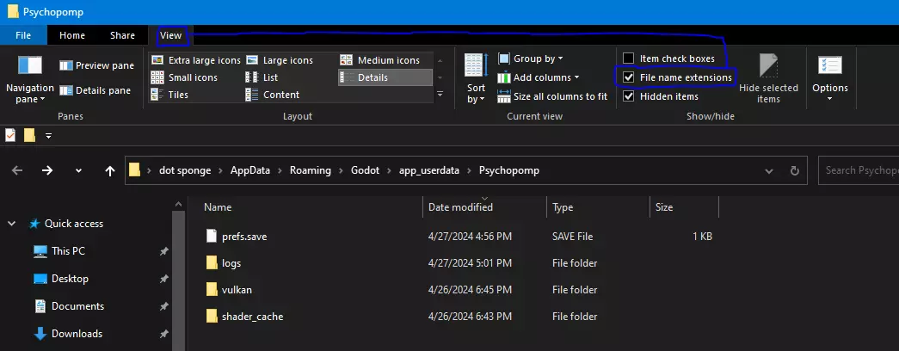899x351 pixels.
Task: Click Size all columns to fit
Action: (x=552, y=96)
